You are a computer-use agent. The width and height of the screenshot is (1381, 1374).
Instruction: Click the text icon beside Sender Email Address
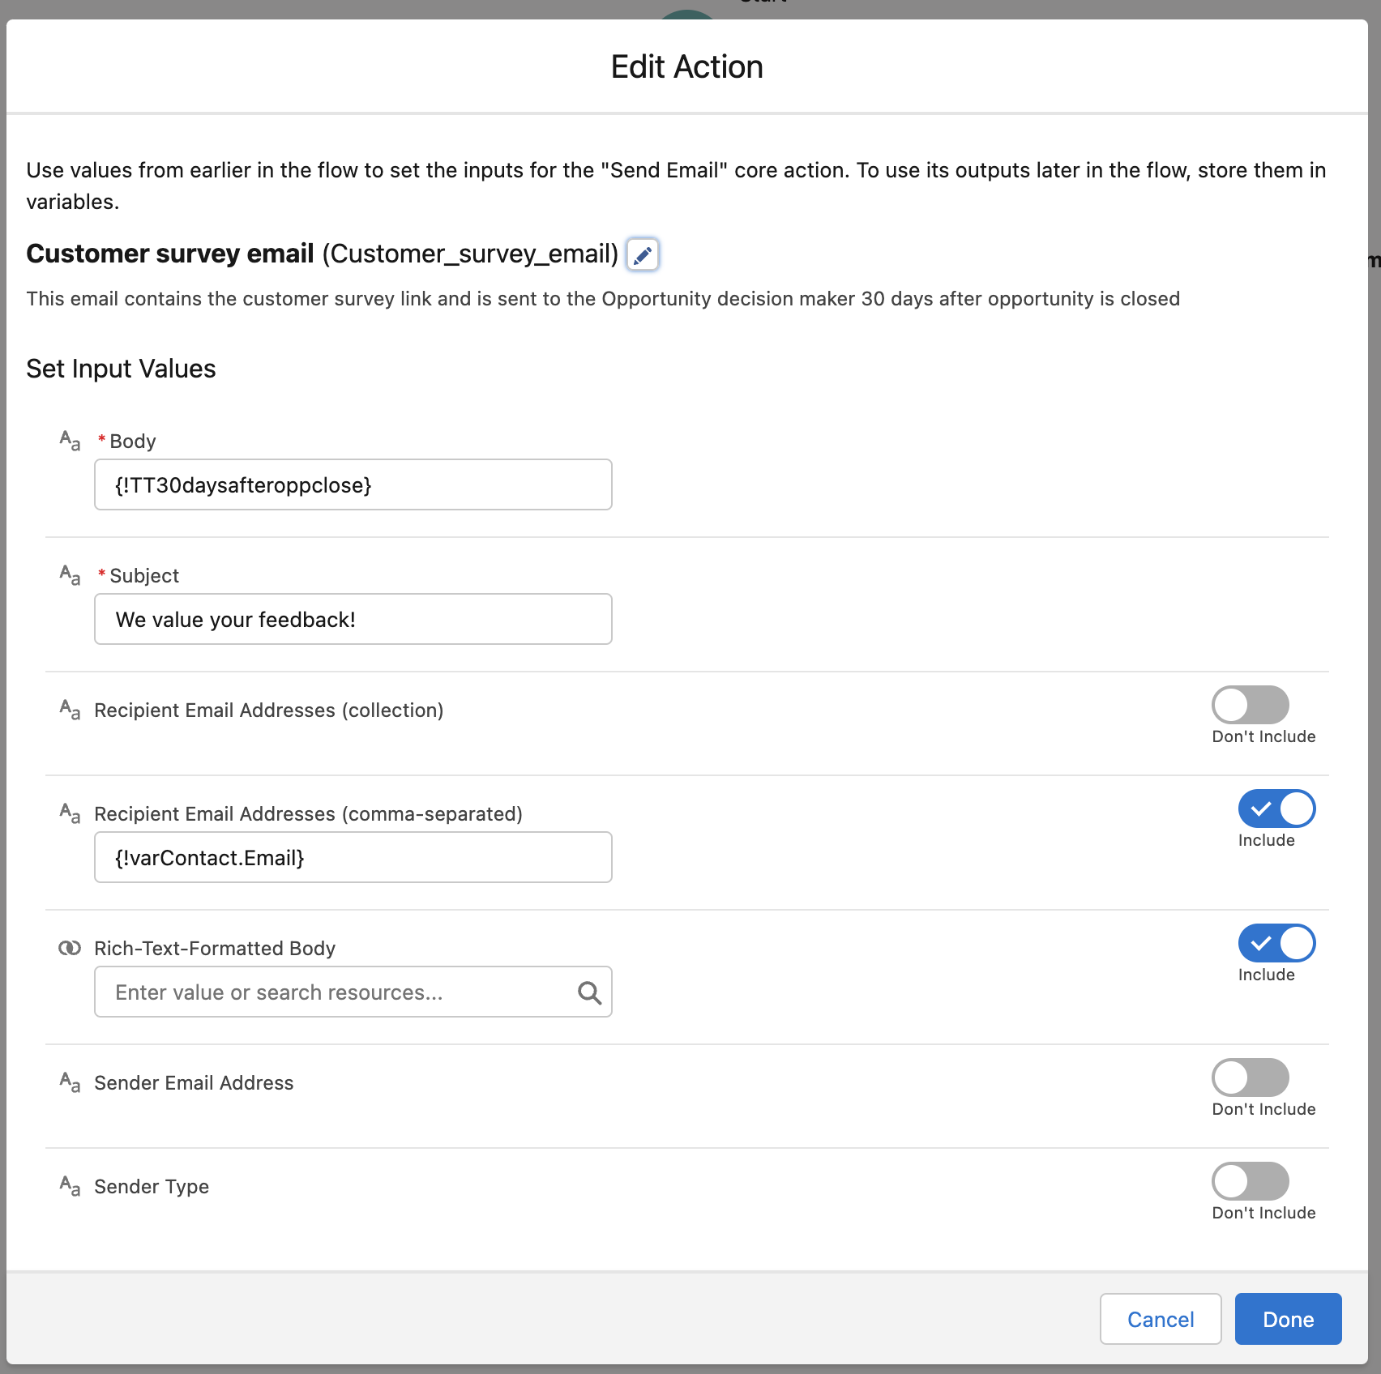click(x=70, y=1082)
